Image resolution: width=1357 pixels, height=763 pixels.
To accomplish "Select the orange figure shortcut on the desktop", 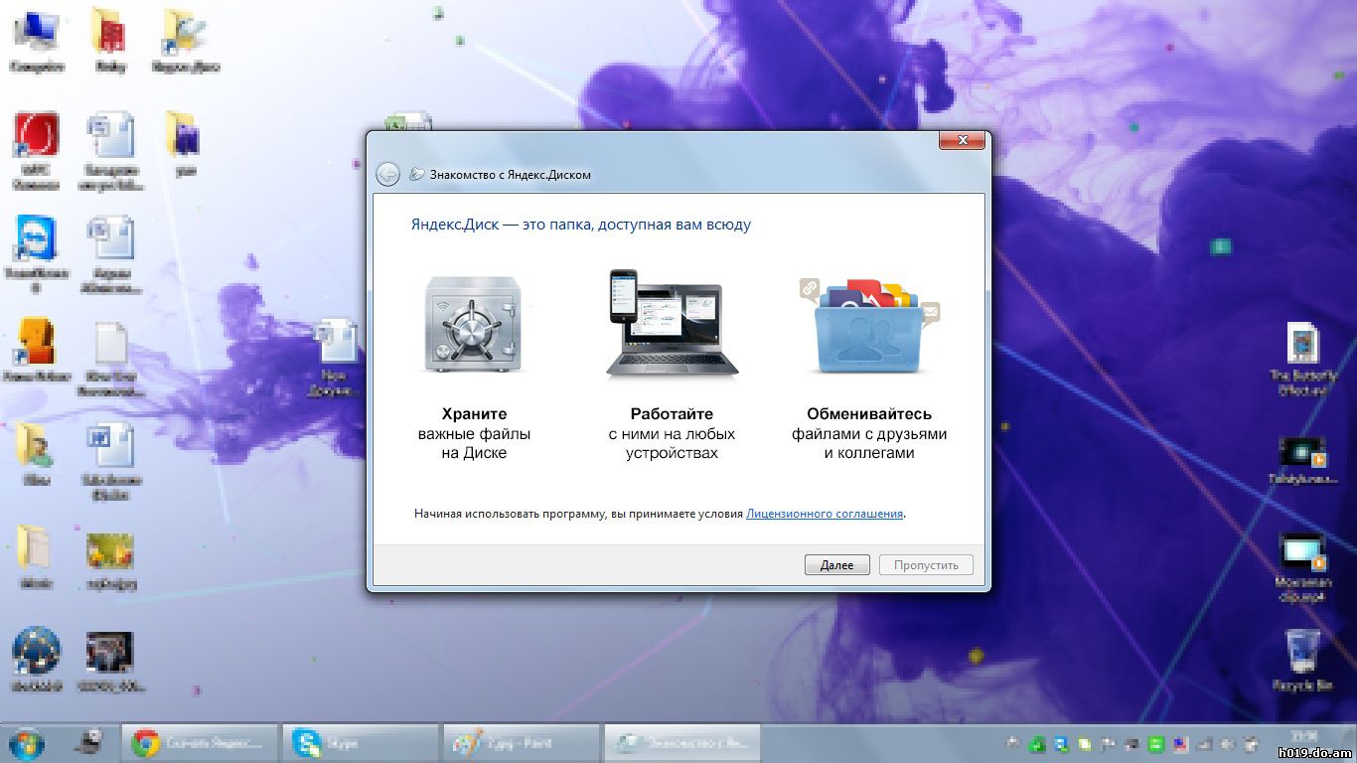I will (x=36, y=352).
